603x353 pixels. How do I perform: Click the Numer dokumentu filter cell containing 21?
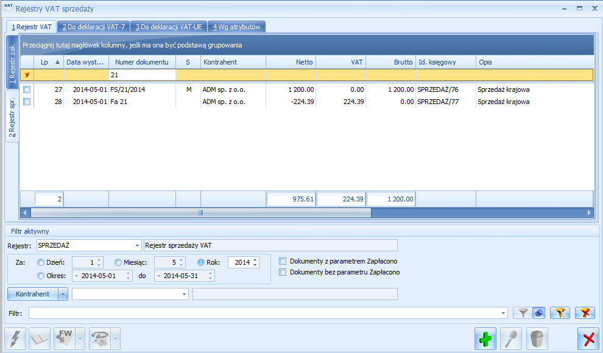point(143,75)
